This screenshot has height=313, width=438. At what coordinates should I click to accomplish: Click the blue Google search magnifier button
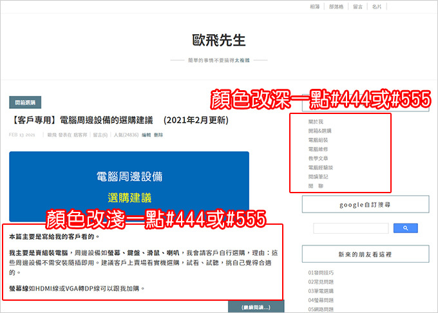405,228
